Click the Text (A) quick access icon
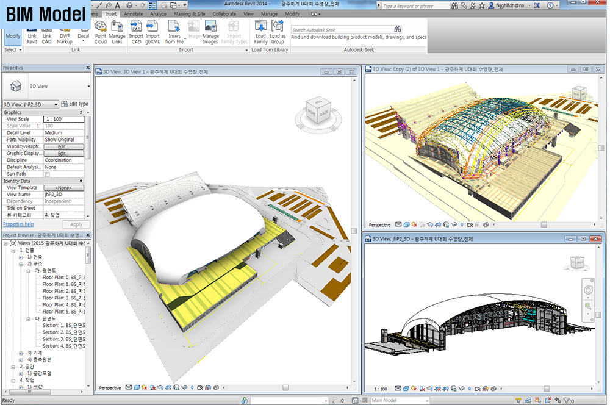 tap(118, 5)
